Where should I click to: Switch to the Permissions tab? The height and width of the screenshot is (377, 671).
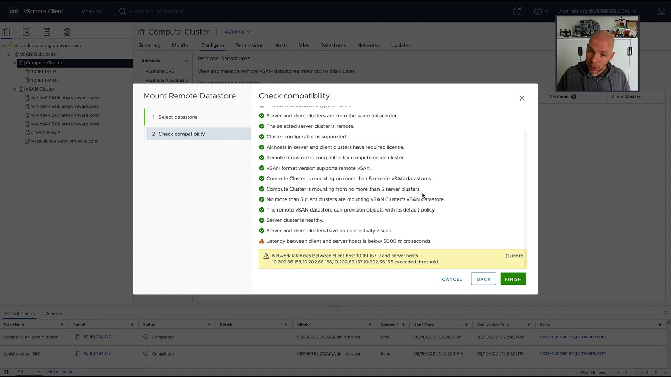249,45
